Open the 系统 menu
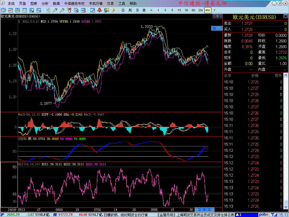The image size is (289, 217). (11, 4)
